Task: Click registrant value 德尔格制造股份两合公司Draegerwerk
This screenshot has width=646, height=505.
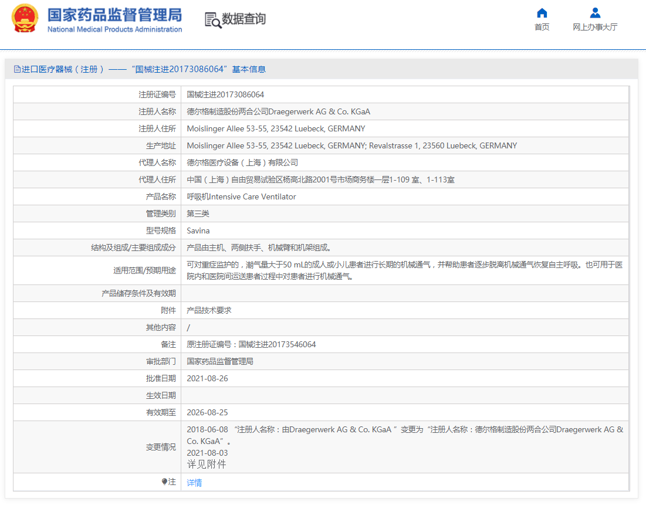Action: 279,111
